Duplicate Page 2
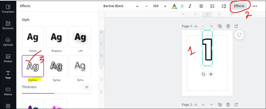 (x=220, y=105)
